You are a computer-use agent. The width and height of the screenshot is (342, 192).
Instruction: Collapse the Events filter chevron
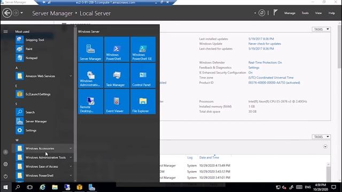(x=325, y=147)
